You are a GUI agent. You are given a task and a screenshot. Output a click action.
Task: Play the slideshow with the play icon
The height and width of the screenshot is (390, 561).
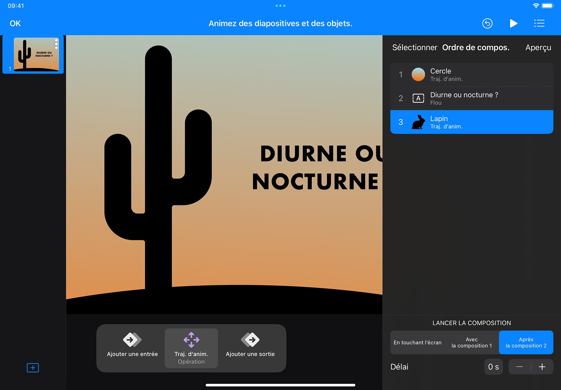[x=514, y=23]
